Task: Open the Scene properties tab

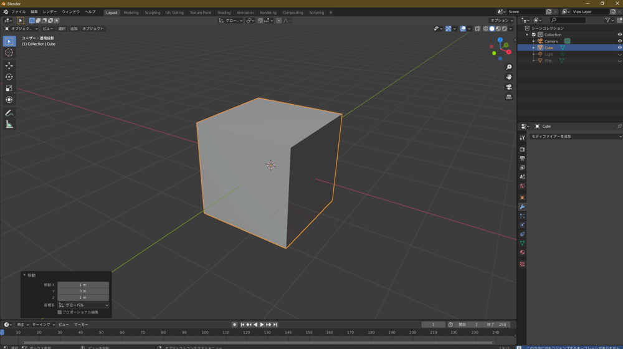Action: point(522,176)
